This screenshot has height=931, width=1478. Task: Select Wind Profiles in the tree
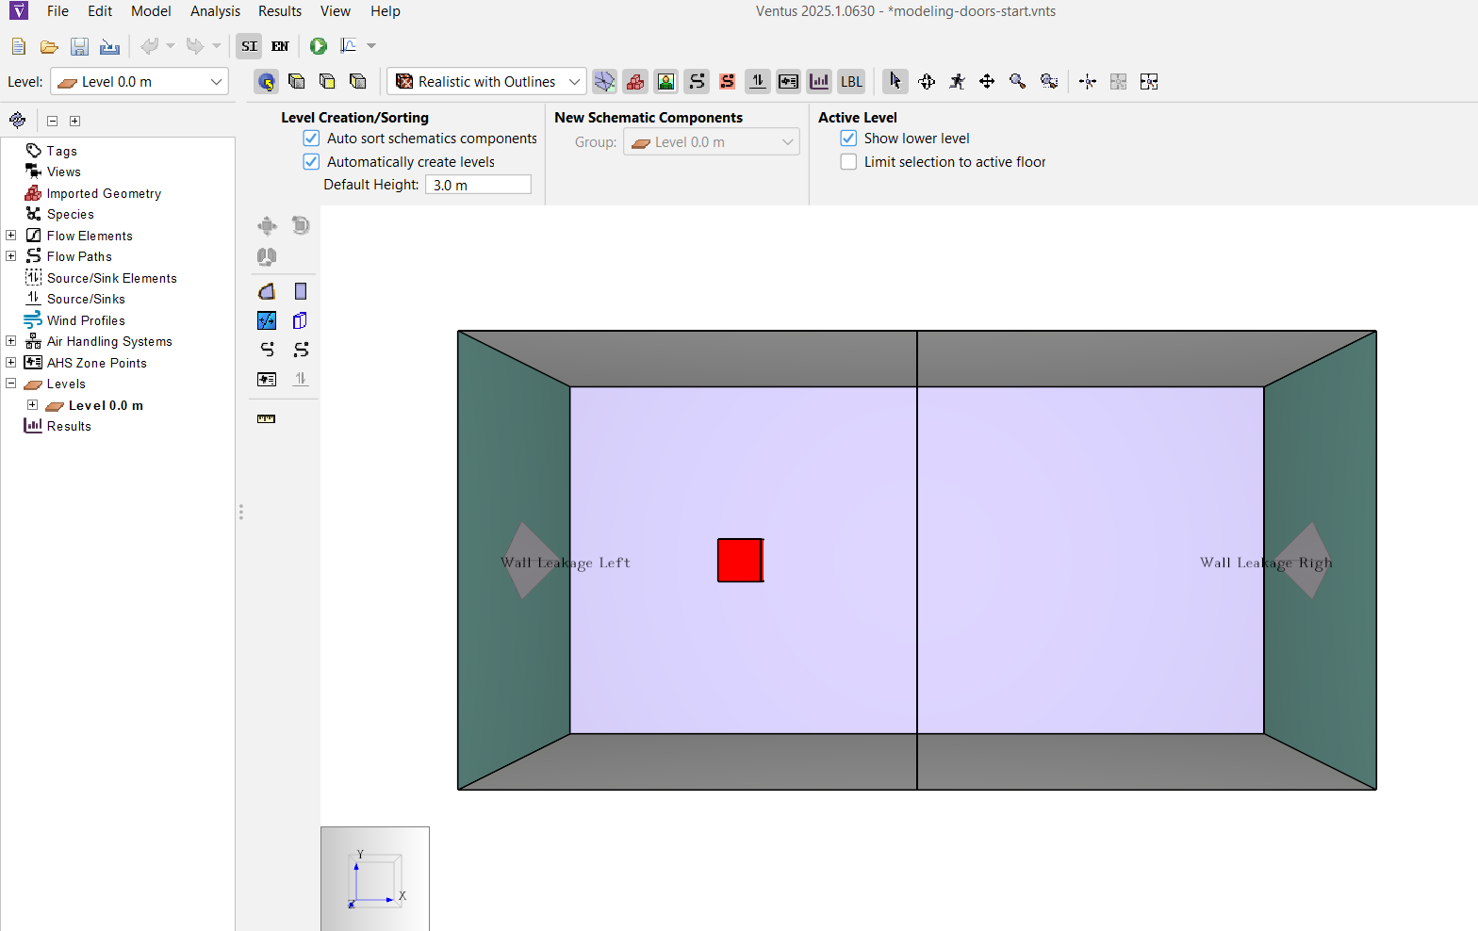(x=86, y=320)
